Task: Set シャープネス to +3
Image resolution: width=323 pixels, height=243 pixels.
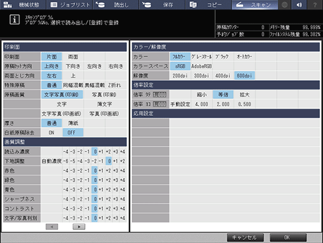Action: tap(116, 199)
